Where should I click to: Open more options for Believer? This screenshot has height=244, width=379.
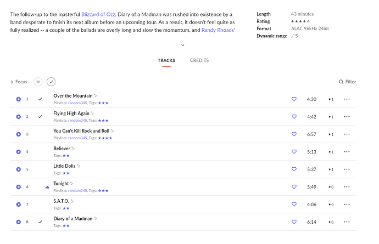347,151
